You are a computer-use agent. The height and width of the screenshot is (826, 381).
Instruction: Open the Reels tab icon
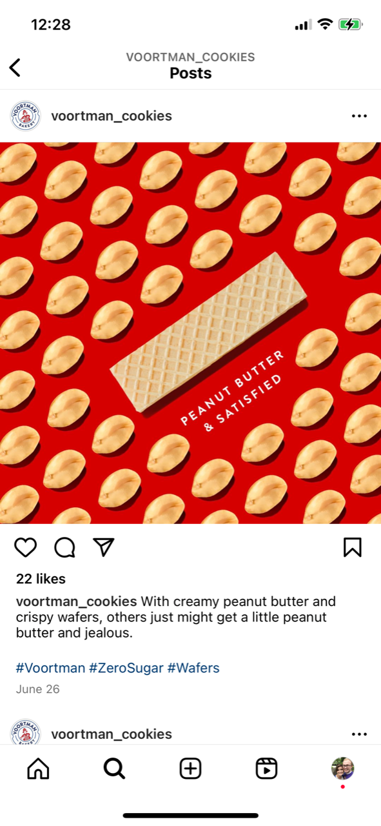pos(266,769)
